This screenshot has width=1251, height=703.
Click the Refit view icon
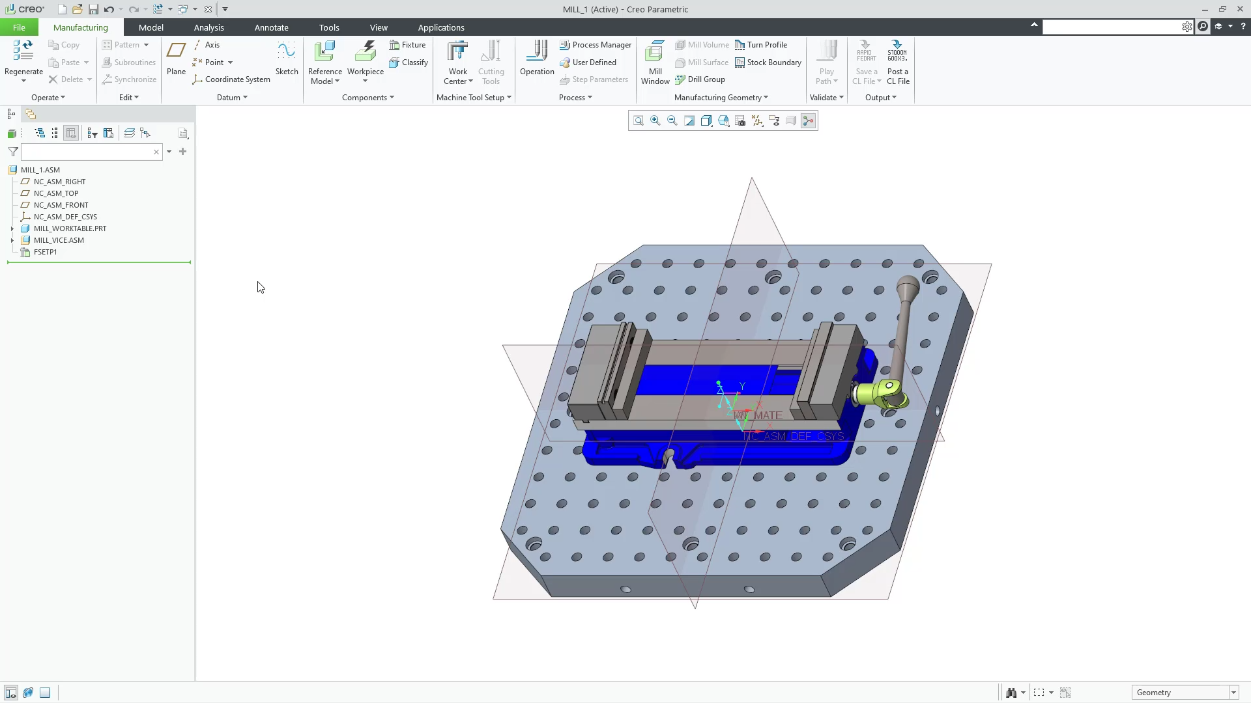click(639, 121)
